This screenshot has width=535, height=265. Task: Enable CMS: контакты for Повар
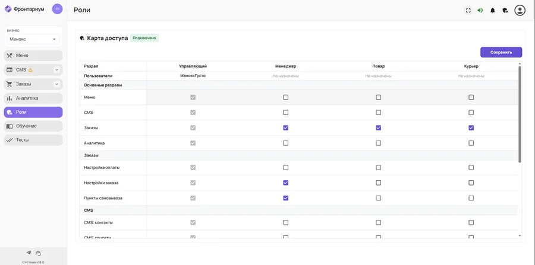tap(379, 222)
